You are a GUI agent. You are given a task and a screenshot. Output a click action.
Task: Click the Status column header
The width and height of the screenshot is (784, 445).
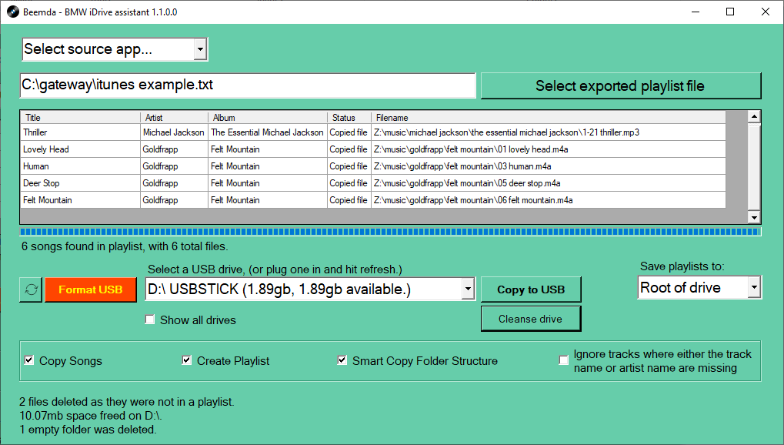[349, 118]
